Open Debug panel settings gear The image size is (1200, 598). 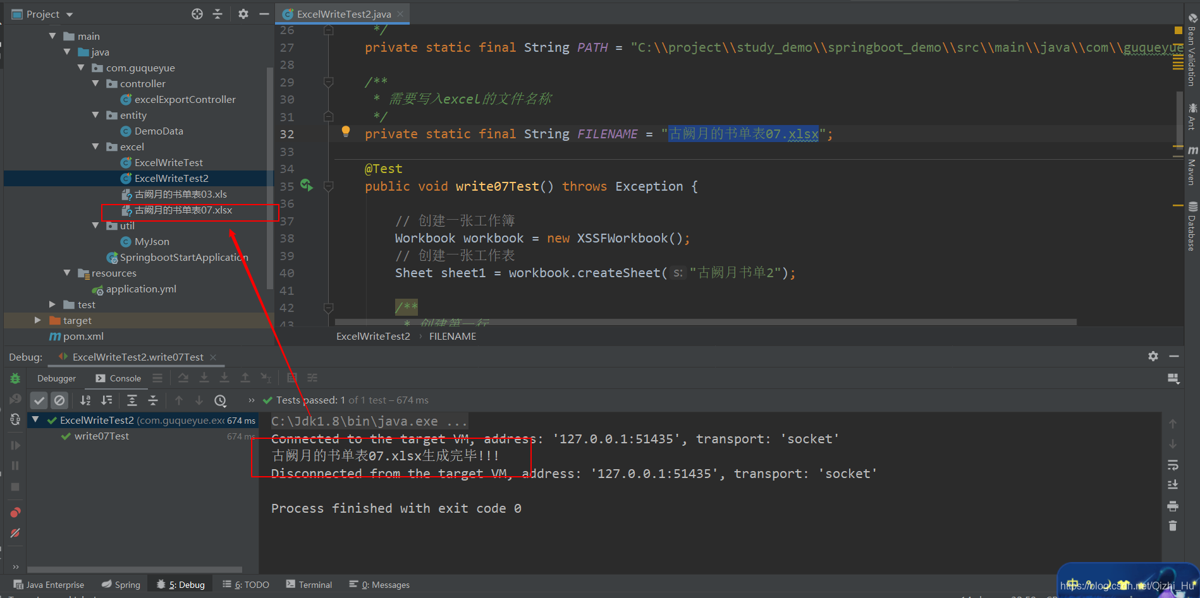coord(1153,356)
